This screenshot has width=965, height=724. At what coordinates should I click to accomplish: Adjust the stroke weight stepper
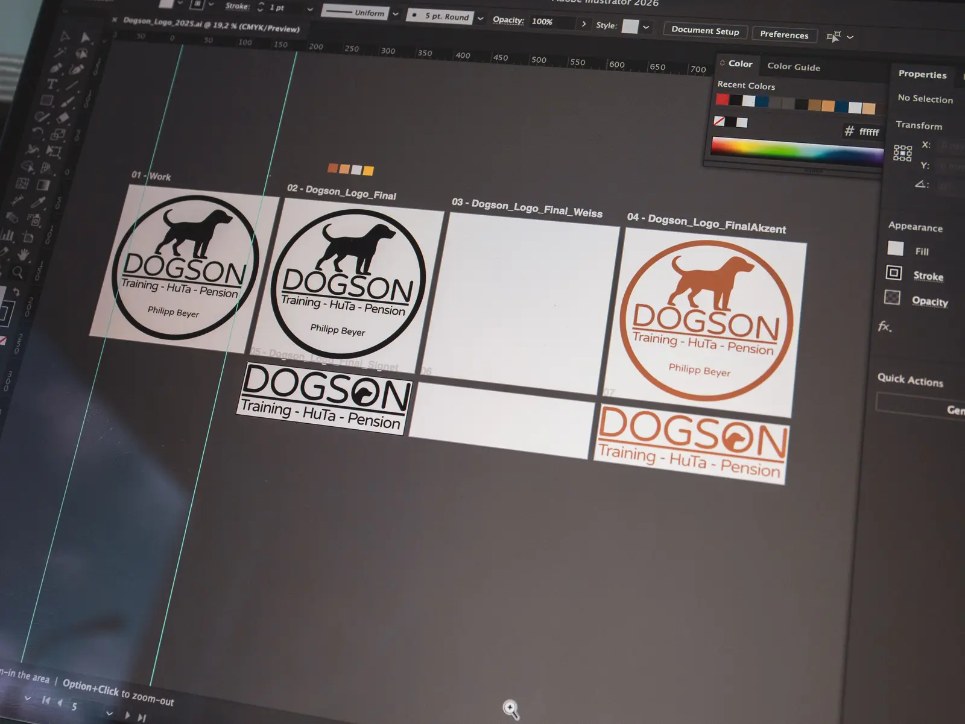pyautogui.click(x=261, y=7)
